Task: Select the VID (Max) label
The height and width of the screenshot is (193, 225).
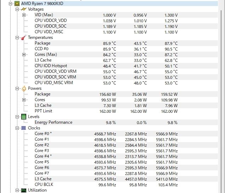Action: [x=44, y=15]
